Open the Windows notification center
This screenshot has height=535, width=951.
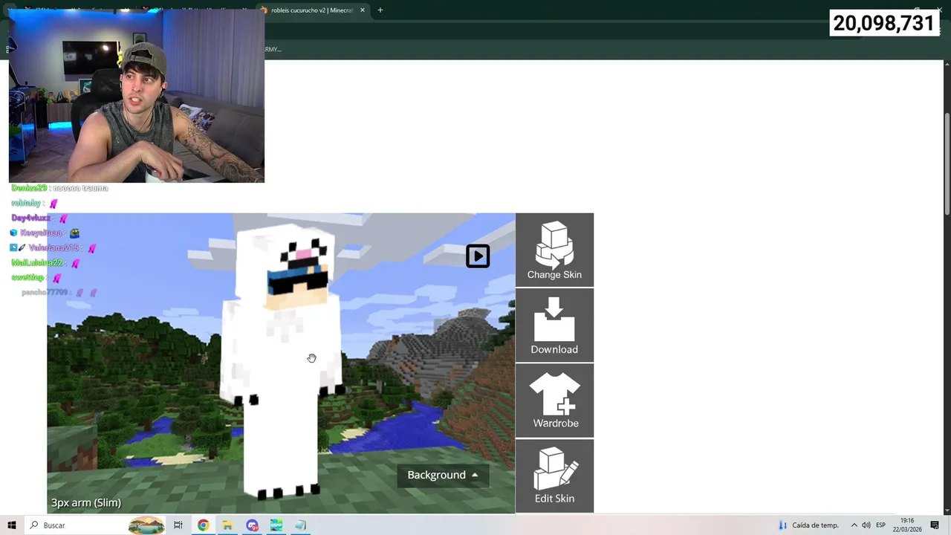(935, 525)
